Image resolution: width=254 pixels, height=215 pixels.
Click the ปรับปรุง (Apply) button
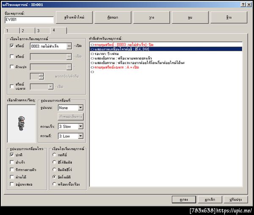tap(236, 200)
